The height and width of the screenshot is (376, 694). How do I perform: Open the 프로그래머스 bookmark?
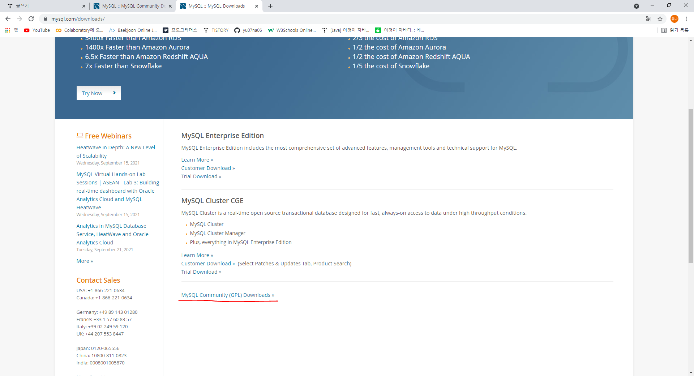[x=180, y=30]
